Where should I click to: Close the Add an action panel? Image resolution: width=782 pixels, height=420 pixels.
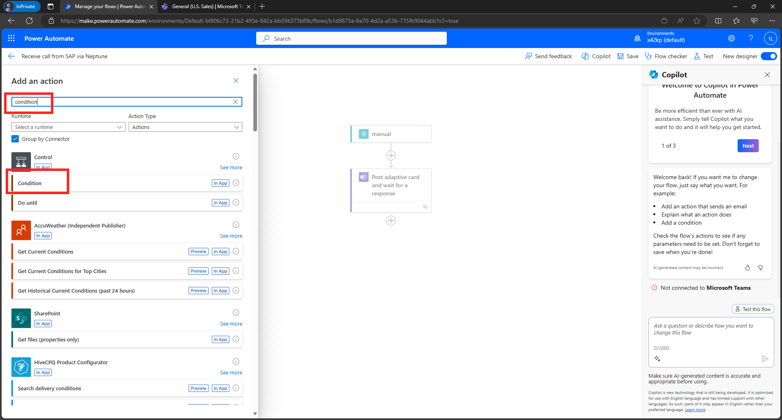[x=236, y=81]
